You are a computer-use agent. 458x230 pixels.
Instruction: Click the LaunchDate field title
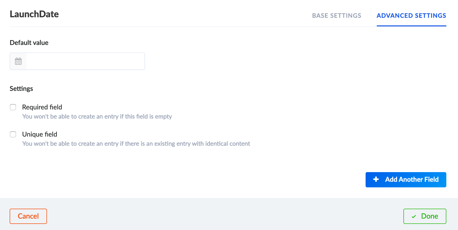tap(34, 14)
